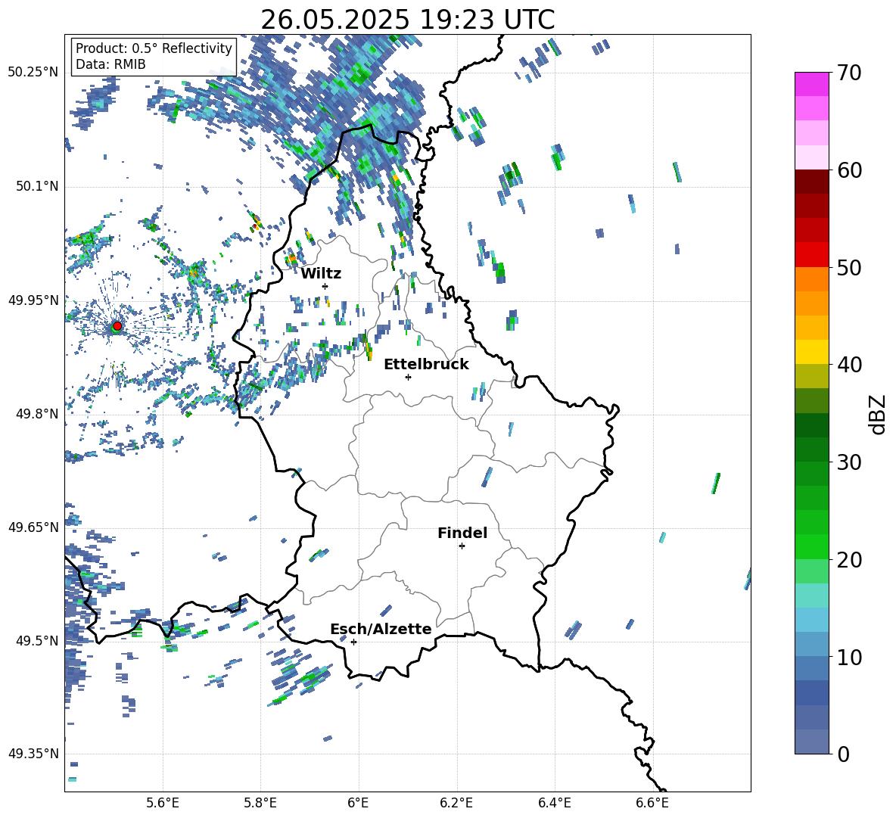
Task: Click the 40 value on colorbar
Action: [x=849, y=365]
